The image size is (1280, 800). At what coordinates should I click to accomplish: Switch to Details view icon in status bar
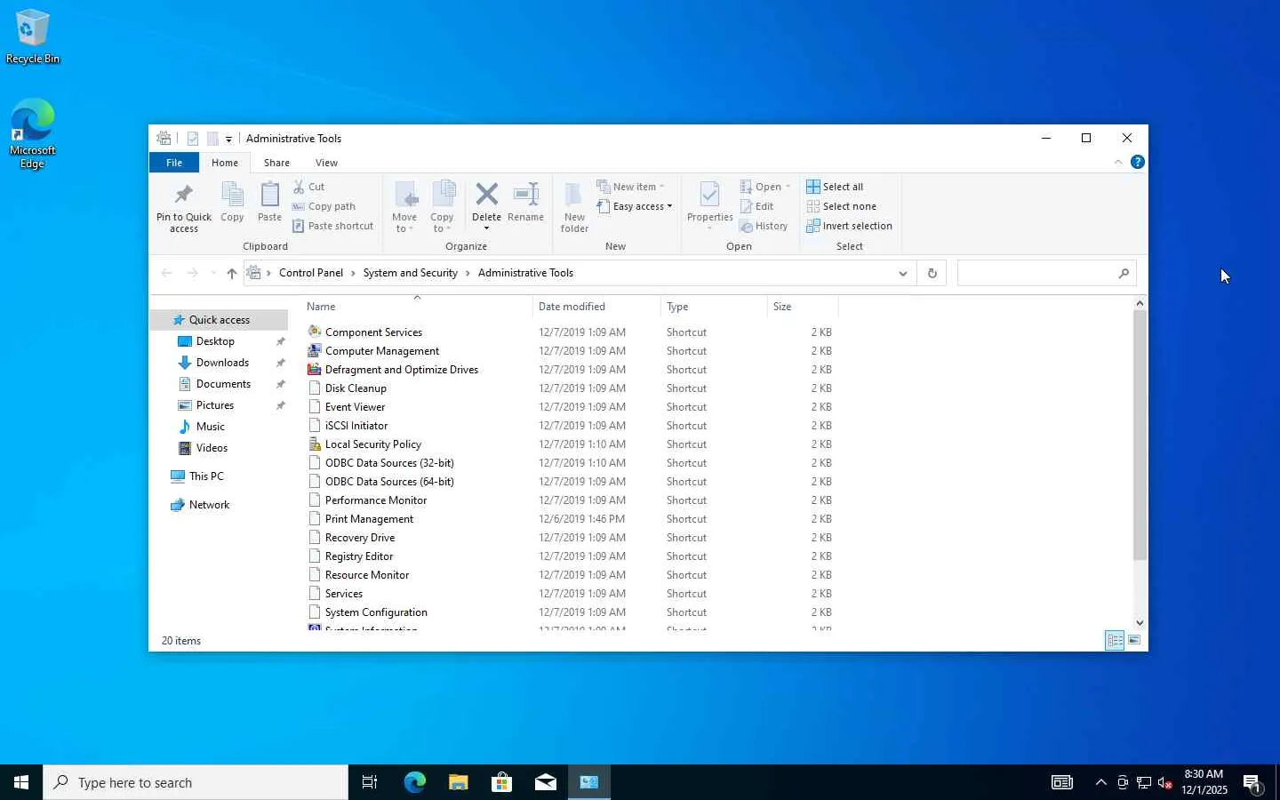pos(1115,640)
